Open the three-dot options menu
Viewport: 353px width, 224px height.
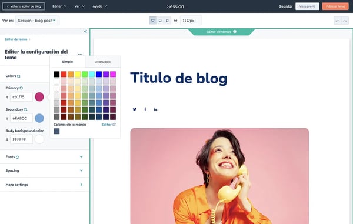click(80, 54)
